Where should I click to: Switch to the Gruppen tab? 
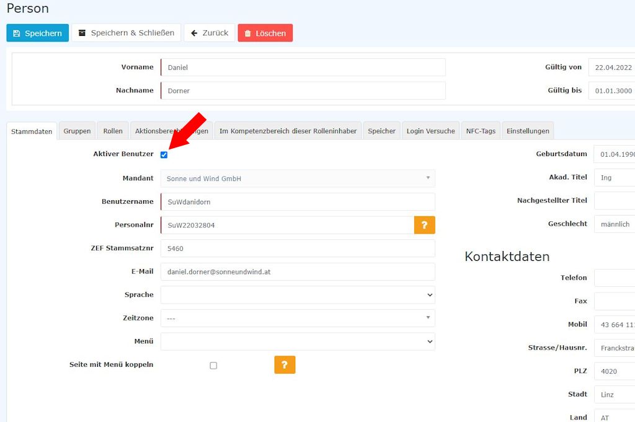pyautogui.click(x=77, y=131)
